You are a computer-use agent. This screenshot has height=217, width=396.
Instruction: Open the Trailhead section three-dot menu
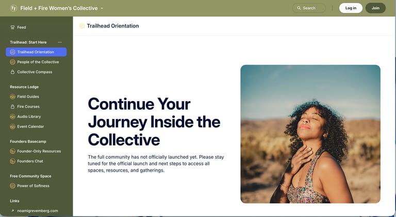(x=60, y=42)
